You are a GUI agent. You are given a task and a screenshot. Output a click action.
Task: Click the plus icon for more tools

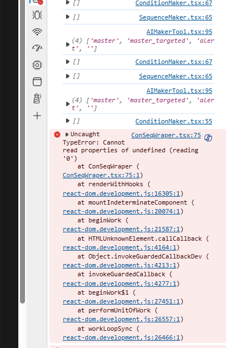(37, 116)
